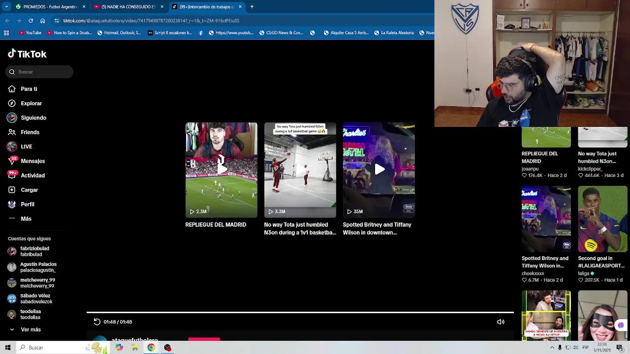Open laliga creator name
This screenshot has height=354, width=630.
coord(584,273)
